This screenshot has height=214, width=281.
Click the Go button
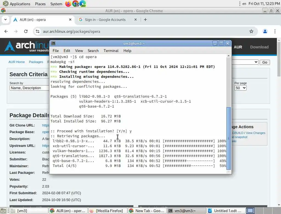click(x=265, y=62)
